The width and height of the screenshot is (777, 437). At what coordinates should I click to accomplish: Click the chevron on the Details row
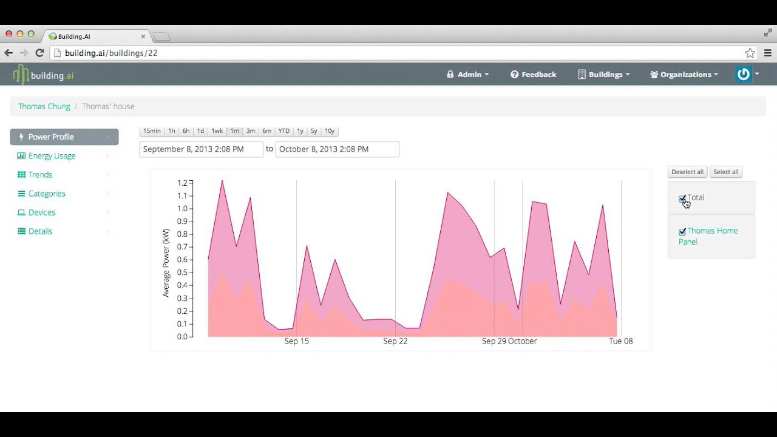pyautogui.click(x=107, y=231)
